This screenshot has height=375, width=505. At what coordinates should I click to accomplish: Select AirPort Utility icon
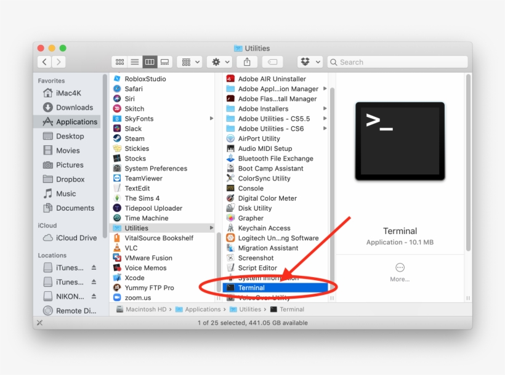coord(230,139)
